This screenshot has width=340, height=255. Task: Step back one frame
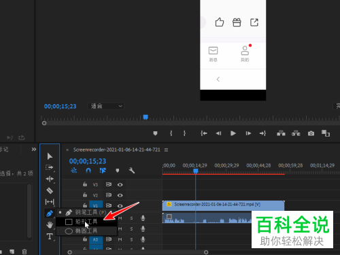coord(218,133)
